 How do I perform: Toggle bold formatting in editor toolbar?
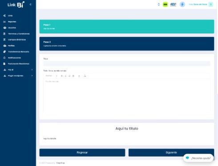click(62, 76)
